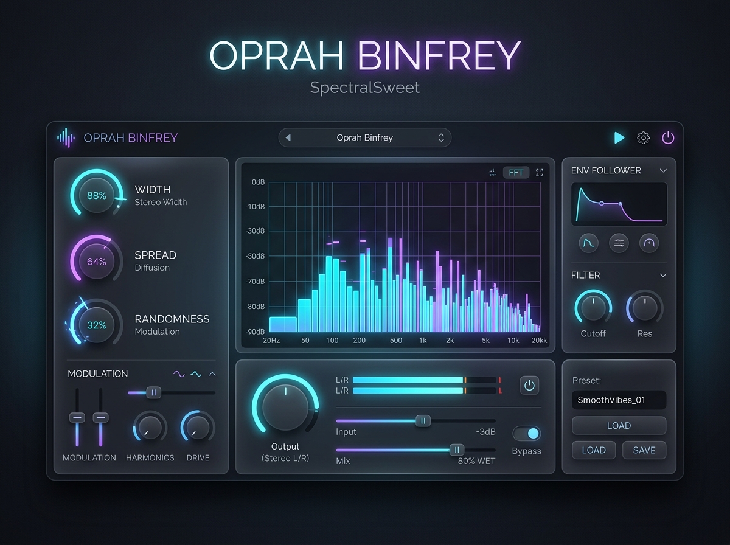Start playback with the play button
This screenshot has height=545, width=730.
(619, 138)
